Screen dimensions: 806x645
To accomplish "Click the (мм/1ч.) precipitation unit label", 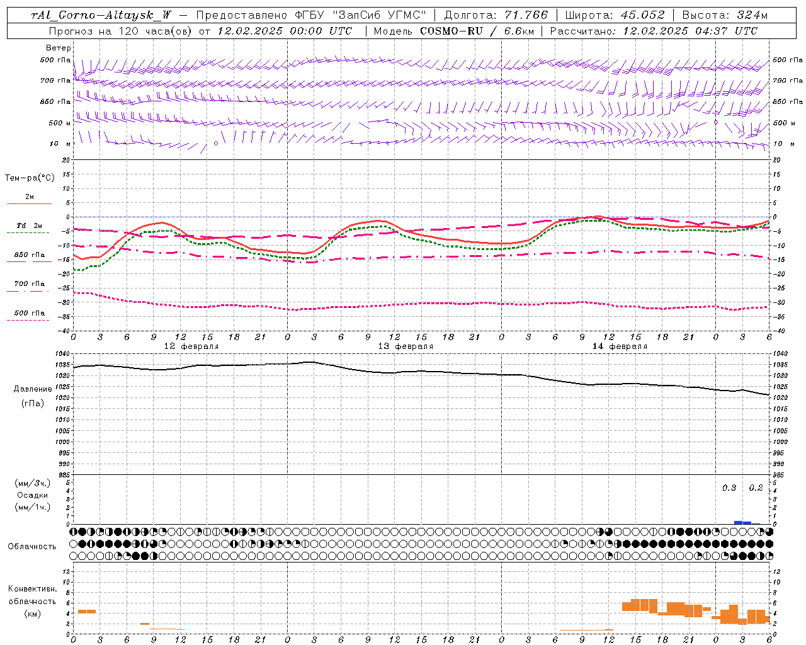I will click(33, 507).
